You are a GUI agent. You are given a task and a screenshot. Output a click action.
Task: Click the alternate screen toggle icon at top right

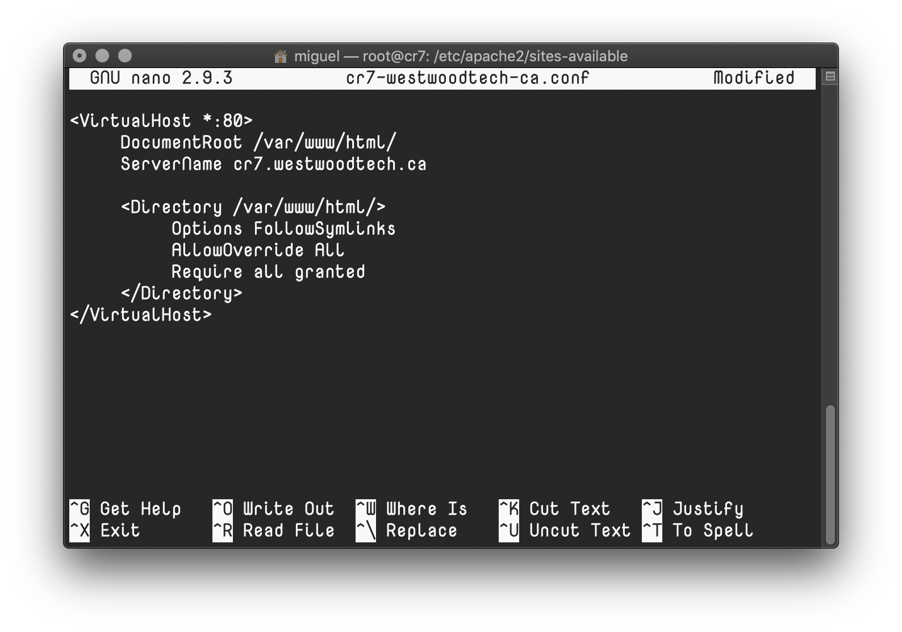click(x=830, y=77)
